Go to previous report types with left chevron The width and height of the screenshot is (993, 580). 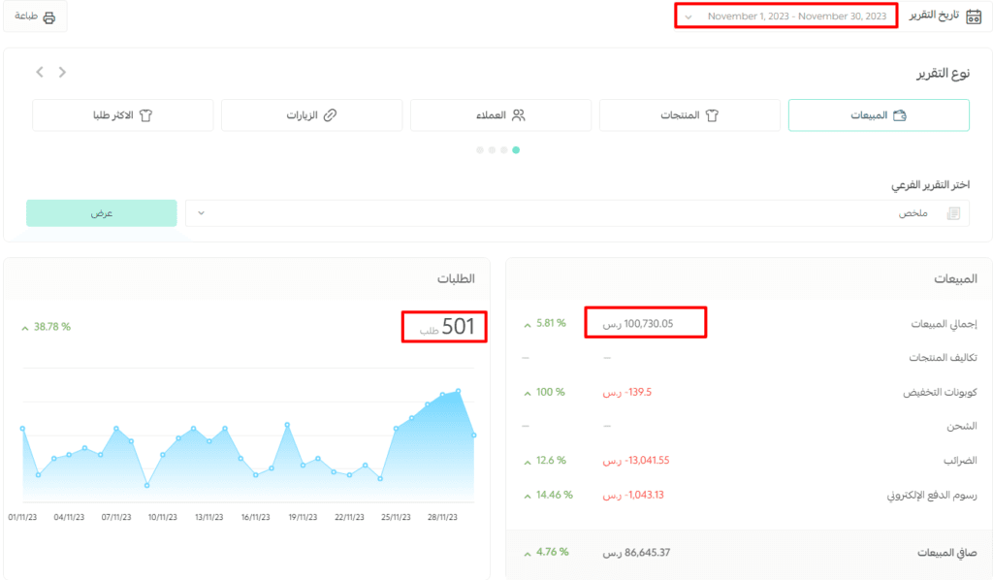coord(40,72)
